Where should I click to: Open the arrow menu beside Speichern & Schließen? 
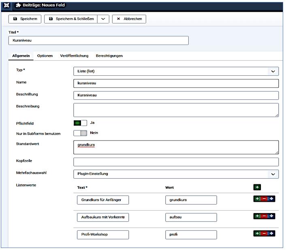(x=103, y=19)
